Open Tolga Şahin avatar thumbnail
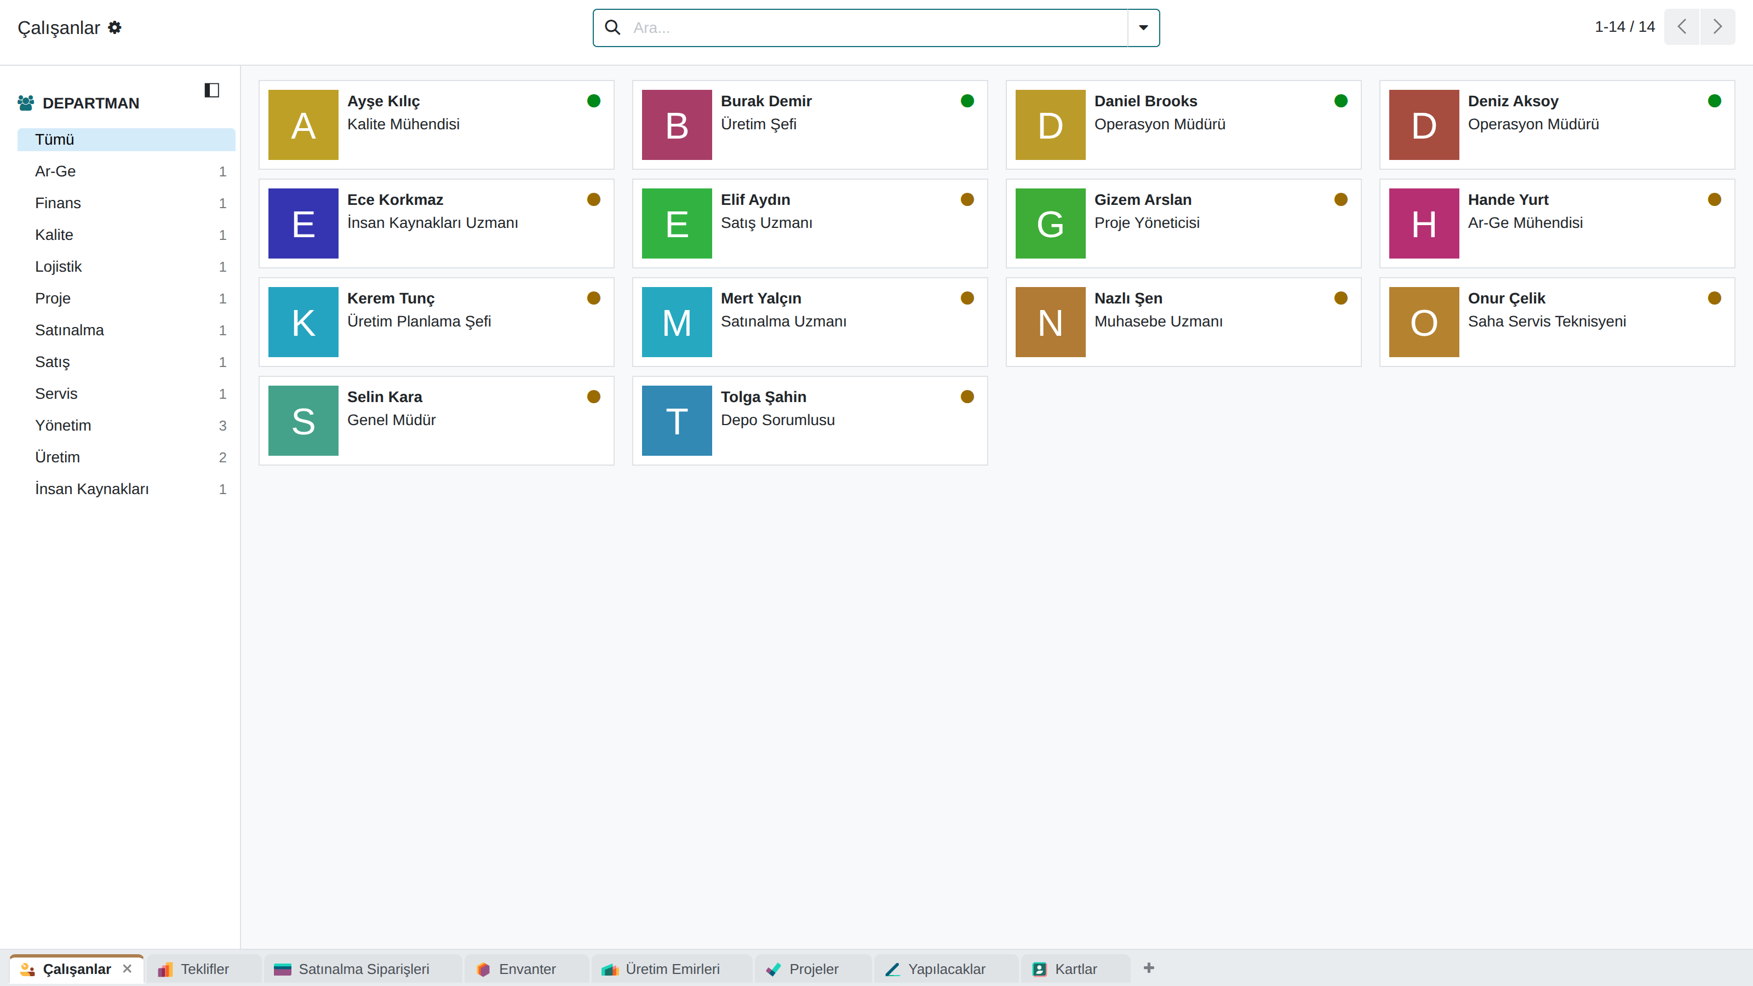Screen dimensions: 1753x986 (x=677, y=421)
